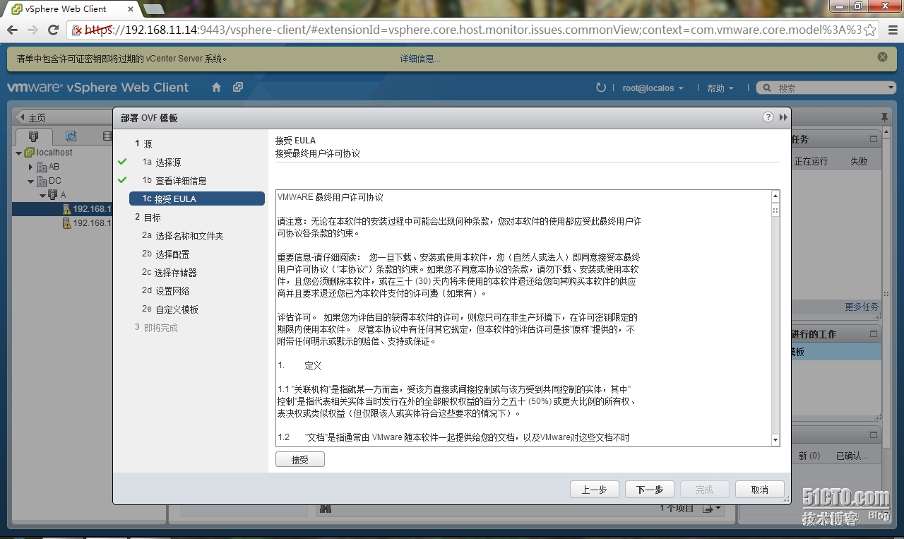This screenshot has width=904, height=539.
Task: Click EULA scrollbar down arrow
Action: point(775,440)
